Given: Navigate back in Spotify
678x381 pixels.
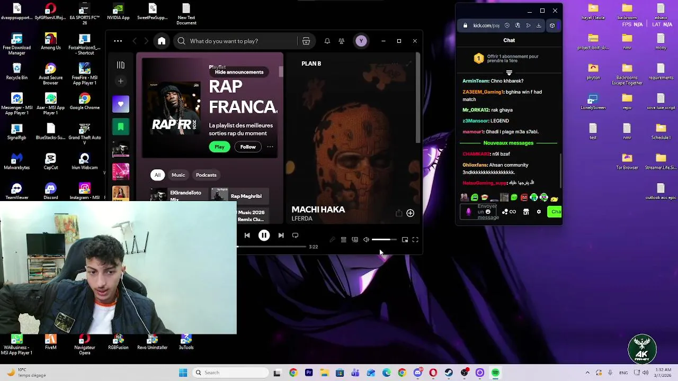Looking at the screenshot, I should [135, 41].
